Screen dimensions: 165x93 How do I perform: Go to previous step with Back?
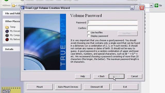[x=101, y=76]
